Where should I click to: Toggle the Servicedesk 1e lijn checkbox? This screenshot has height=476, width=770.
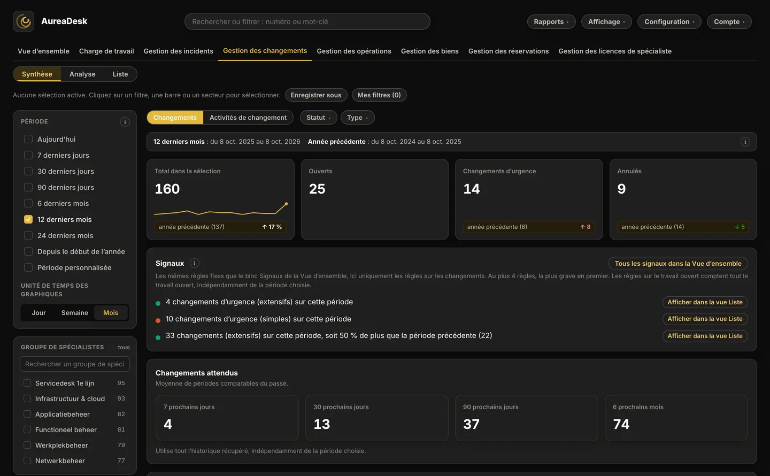(27, 383)
